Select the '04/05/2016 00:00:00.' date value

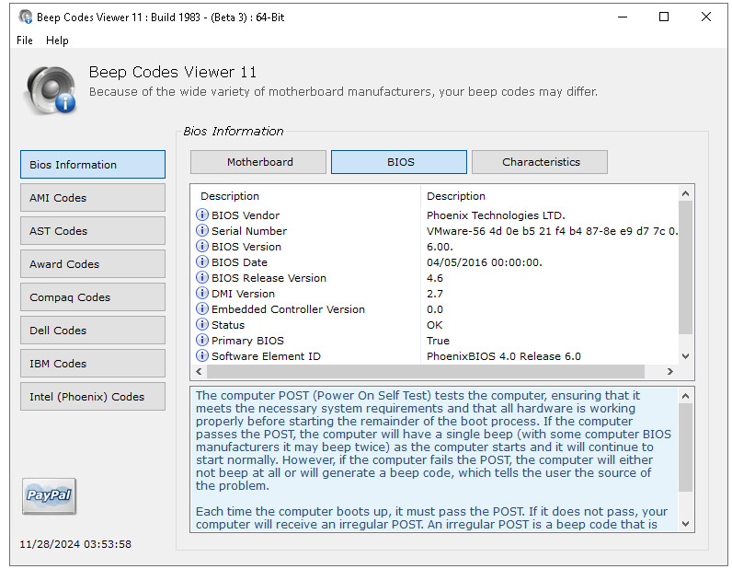click(484, 261)
